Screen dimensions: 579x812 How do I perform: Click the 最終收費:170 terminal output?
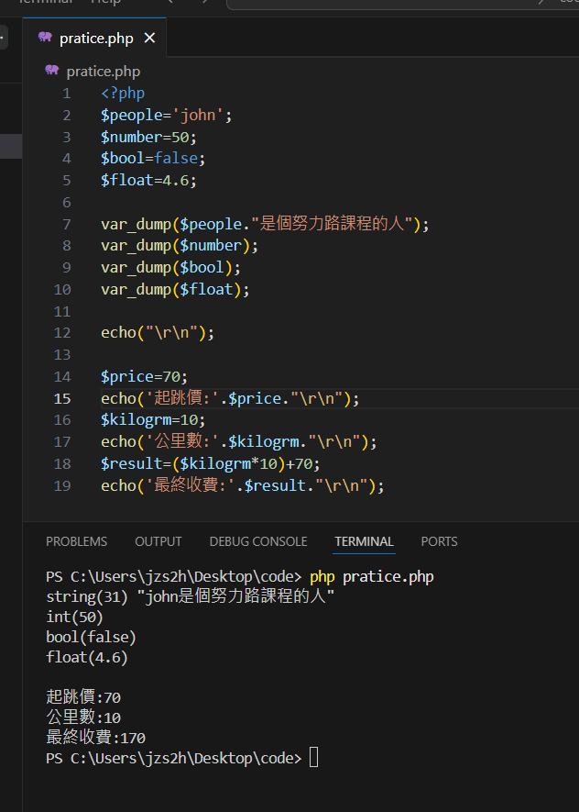coord(95,738)
